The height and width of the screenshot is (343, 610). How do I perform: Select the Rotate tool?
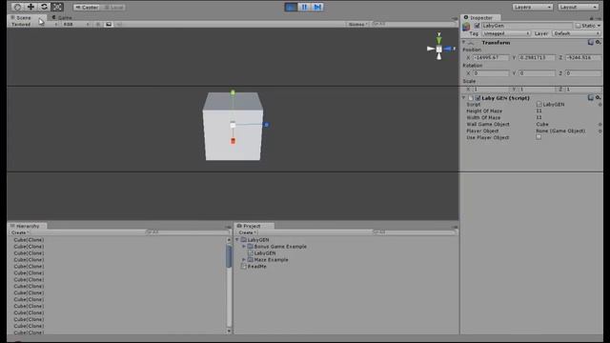pyautogui.click(x=44, y=7)
